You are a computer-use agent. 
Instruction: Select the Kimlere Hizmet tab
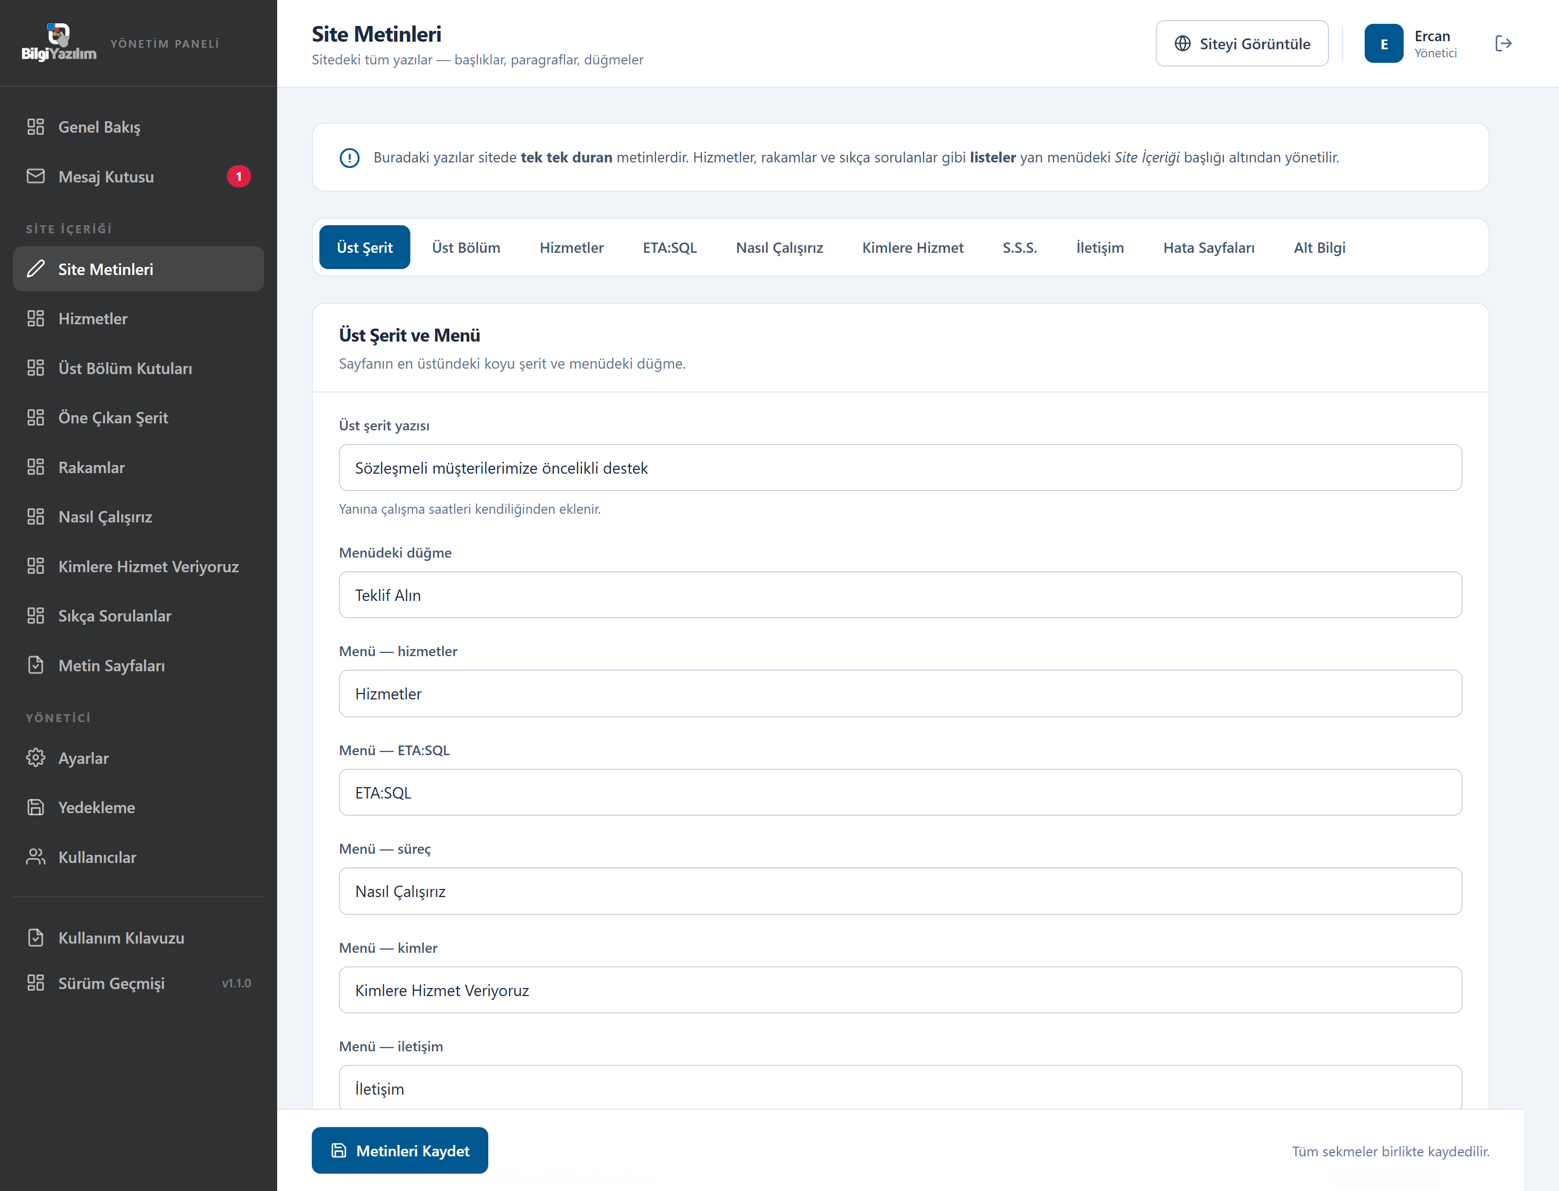[x=913, y=247]
